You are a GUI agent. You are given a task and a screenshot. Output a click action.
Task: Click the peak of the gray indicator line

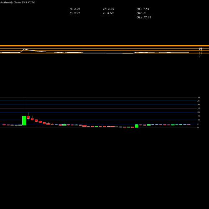pyautogui.click(x=24, y=49)
